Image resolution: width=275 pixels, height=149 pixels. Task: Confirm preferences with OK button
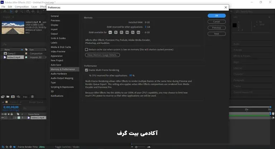(217, 16)
